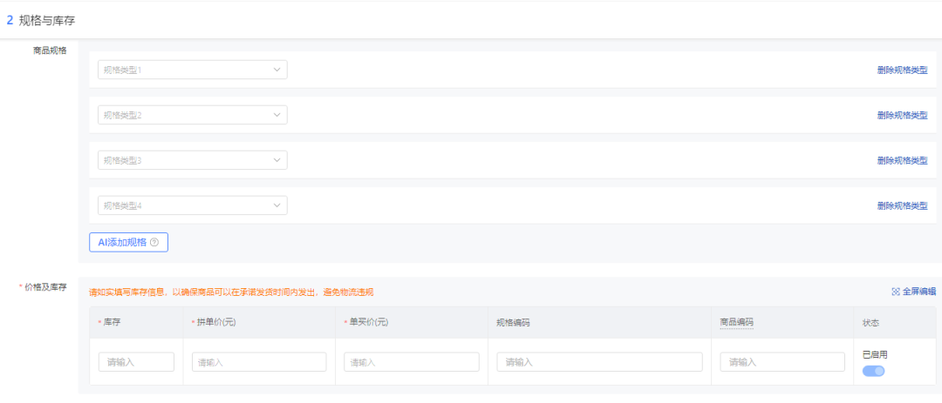
Task: Focus the 商品编码 input field
Action: pos(782,361)
